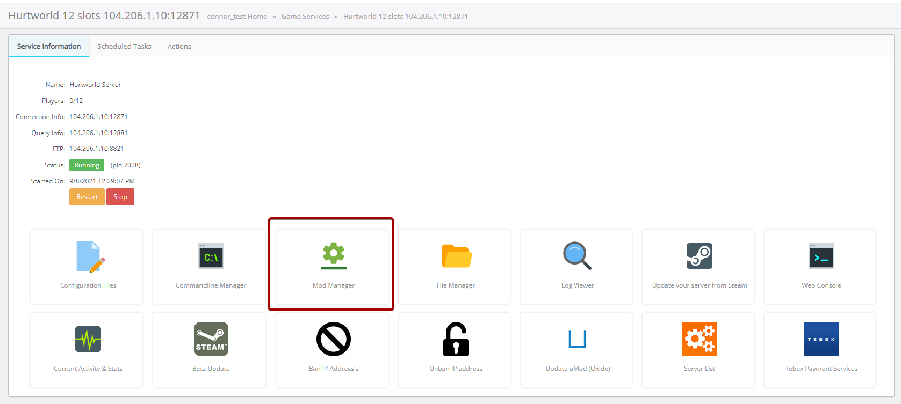Open Ban IP Address's icon
The image size is (901, 404).
click(333, 339)
